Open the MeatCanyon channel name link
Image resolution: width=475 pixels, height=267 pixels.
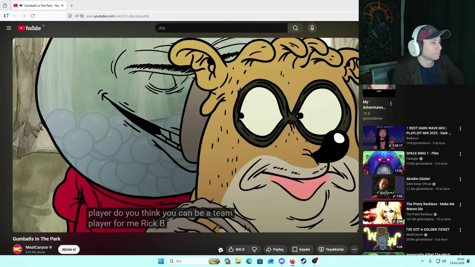(x=37, y=247)
